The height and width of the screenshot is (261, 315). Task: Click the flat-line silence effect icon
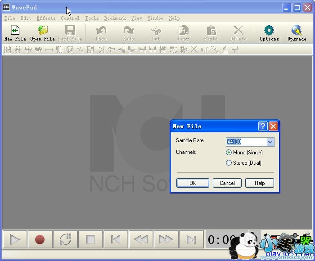point(49,49)
